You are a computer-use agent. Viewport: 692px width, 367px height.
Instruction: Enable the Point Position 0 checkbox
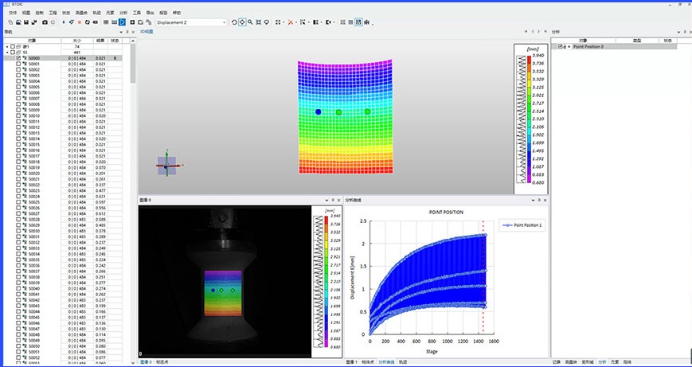(x=561, y=47)
